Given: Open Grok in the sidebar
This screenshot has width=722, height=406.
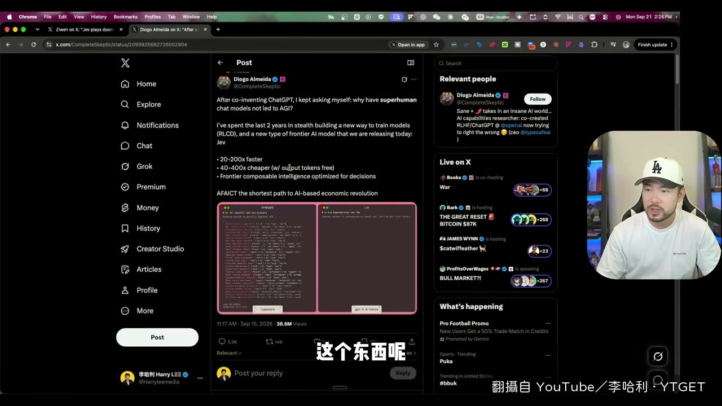Looking at the screenshot, I should [x=137, y=166].
